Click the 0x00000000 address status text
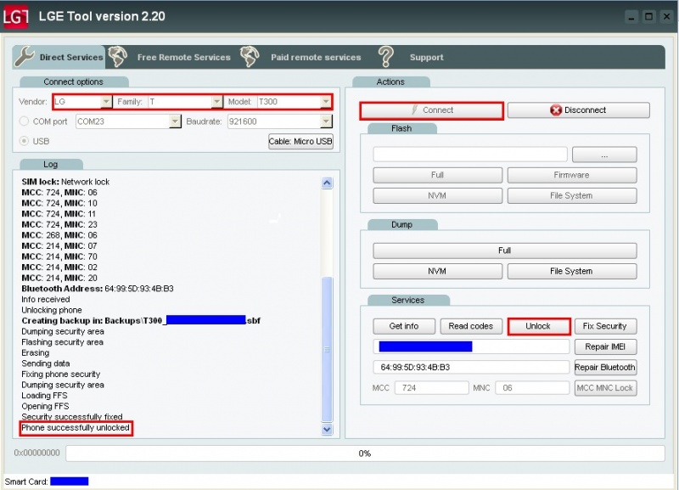This screenshot has height=490, width=679. (x=36, y=453)
